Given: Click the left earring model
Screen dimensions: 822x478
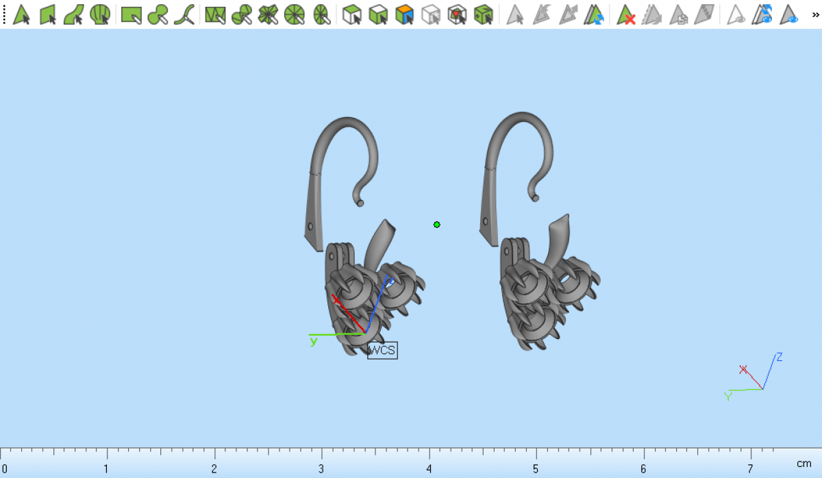Looking at the screenshot, I should coord(364,236).
